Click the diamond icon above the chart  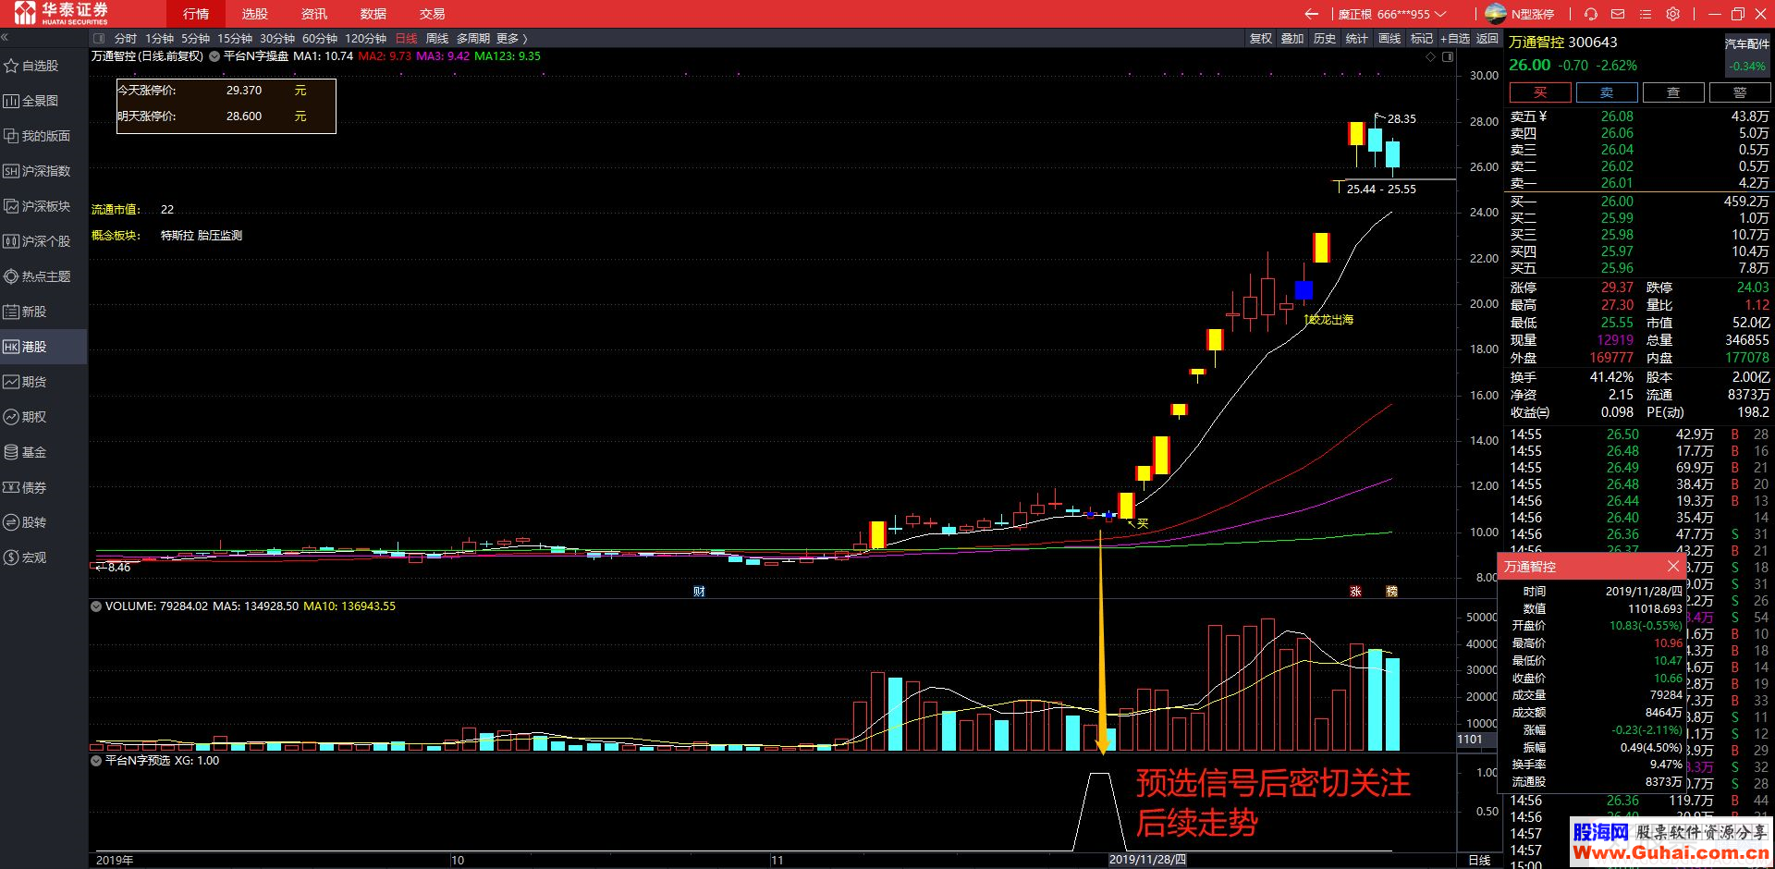pos(1431,56)
